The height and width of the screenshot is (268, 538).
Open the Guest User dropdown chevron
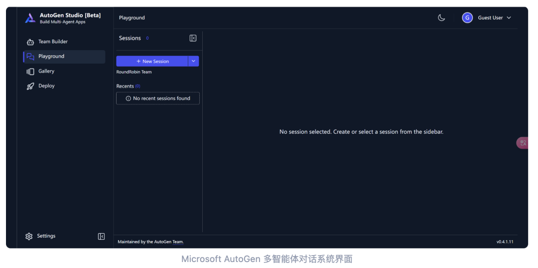click(509, 18)
